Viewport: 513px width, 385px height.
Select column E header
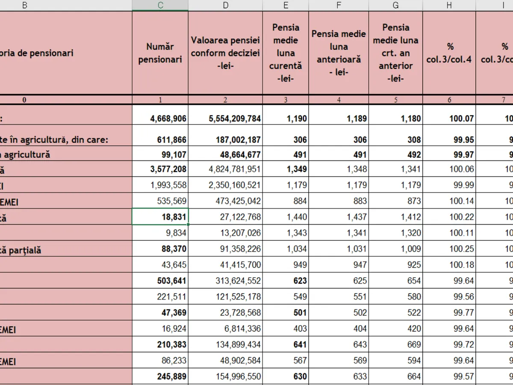tap(286, 5)
